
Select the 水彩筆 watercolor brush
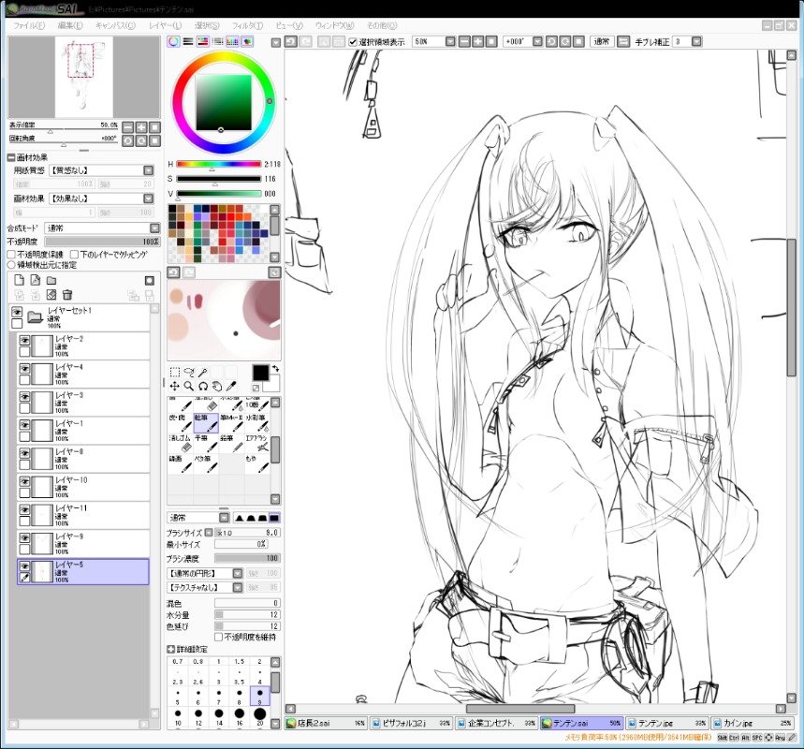coord(257,423)
